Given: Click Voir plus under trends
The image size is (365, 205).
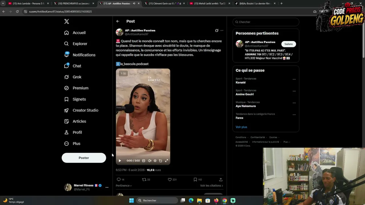Looking at the screenshot, I should click(241, 127).
